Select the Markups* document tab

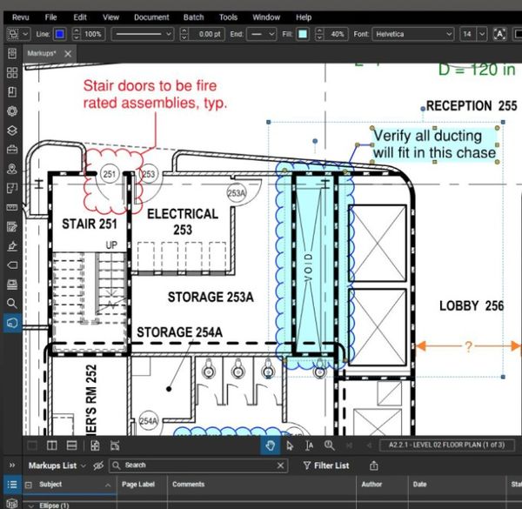point(42,53)
